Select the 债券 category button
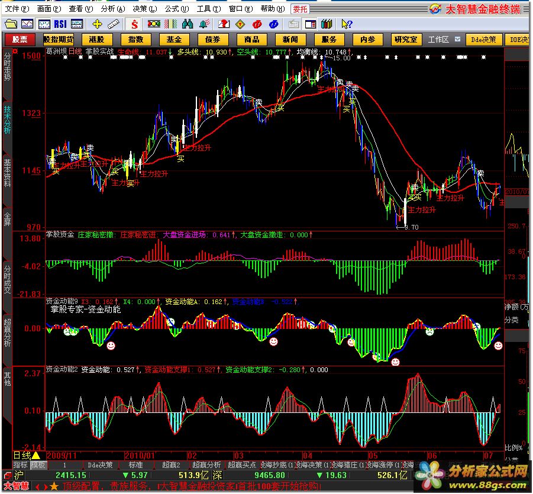533x494 pixels. coord(213,40)
